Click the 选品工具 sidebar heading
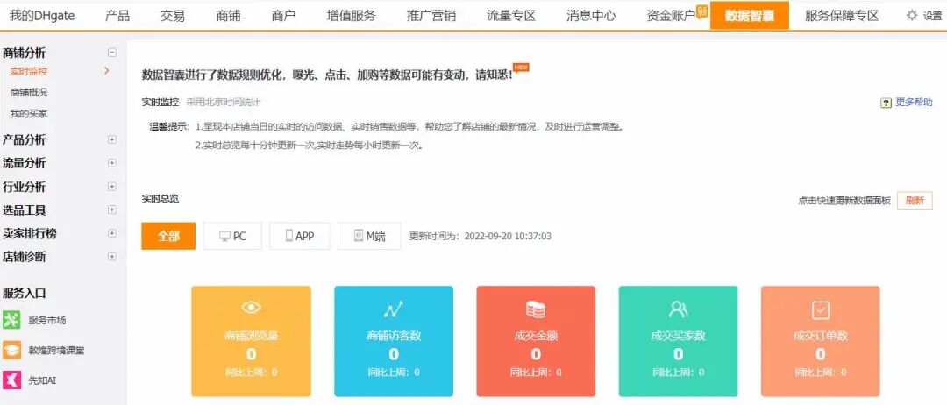The height and width of the screenshot is (405, 947). pyautogui.click(x=25, y=210)
